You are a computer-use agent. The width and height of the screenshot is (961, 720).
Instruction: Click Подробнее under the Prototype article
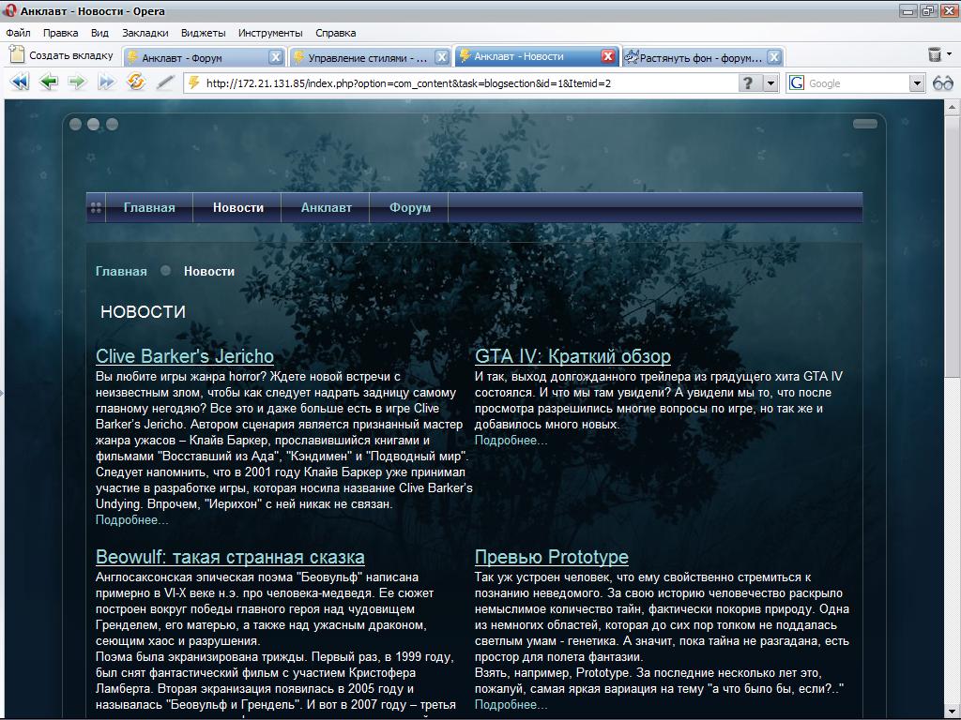tap(511, 705)
